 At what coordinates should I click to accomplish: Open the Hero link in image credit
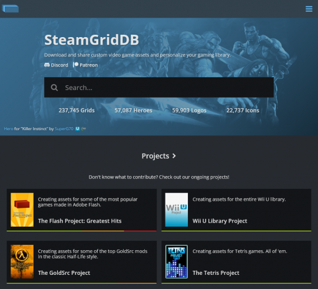tap(8, 129)
